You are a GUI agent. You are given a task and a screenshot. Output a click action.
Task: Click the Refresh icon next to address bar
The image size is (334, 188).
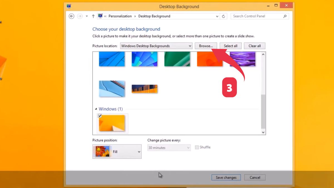pos(224,16)
